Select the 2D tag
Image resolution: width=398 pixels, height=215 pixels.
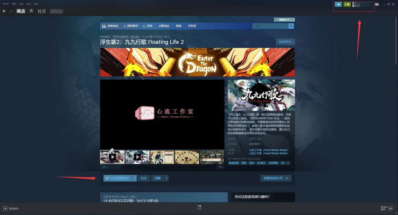tap(283, 163)
